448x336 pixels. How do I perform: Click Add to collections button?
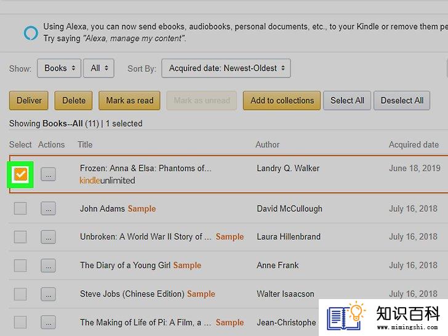[x=282, y=100]
